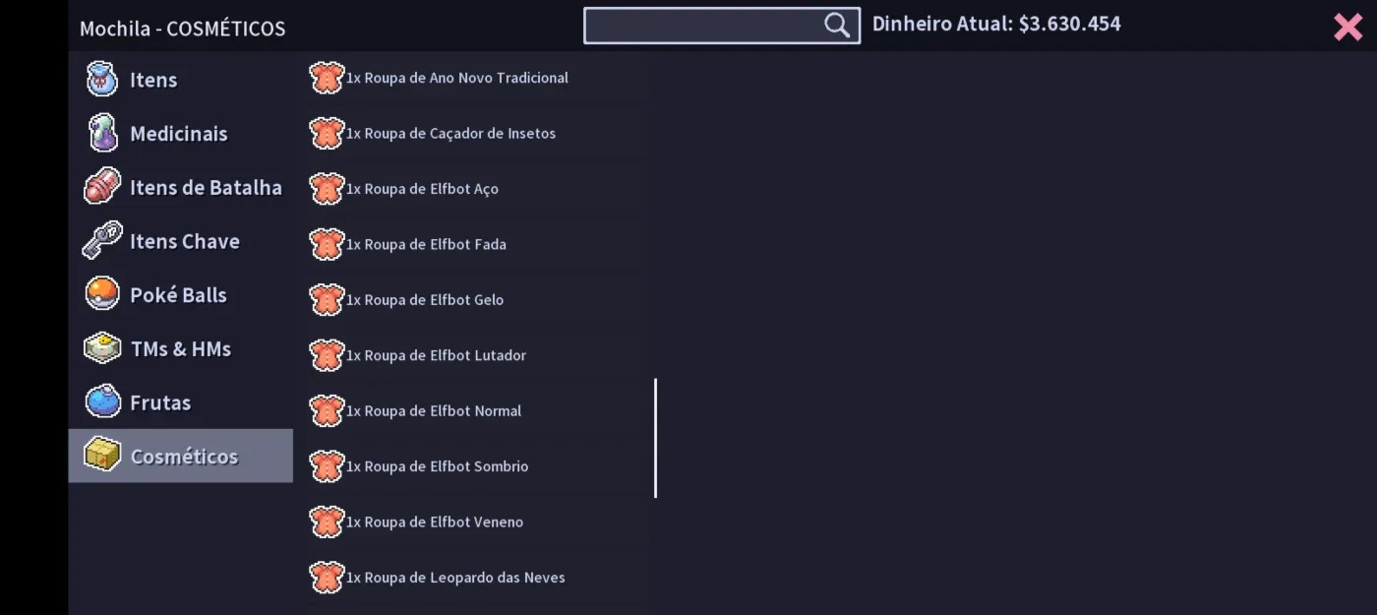The height and width of the screenshot is (615, 1377).
Task: Click the magnifying glass search icon
Action: click(837, 26)
